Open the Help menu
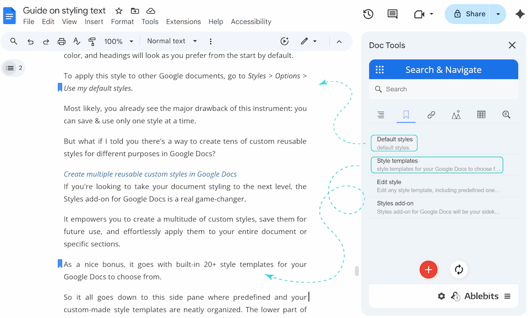The image size is (528, 318). point(216,22)
